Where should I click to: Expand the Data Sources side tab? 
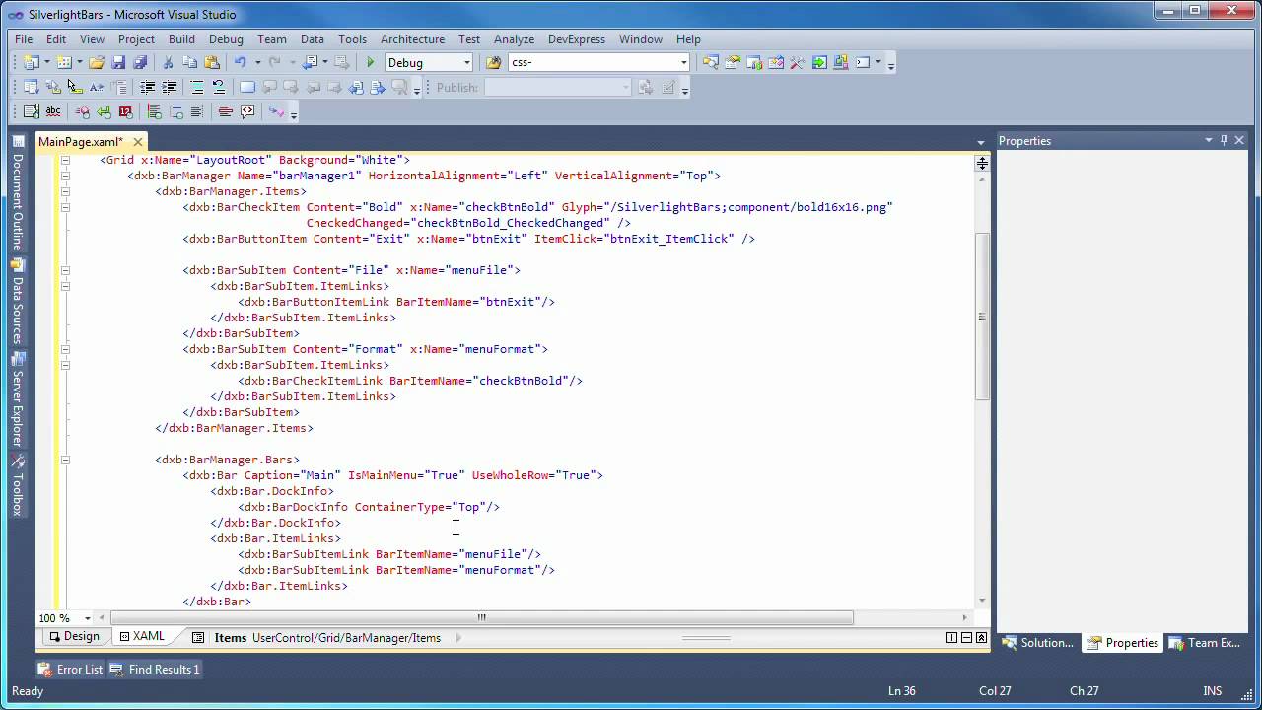(x=17, y=302)
